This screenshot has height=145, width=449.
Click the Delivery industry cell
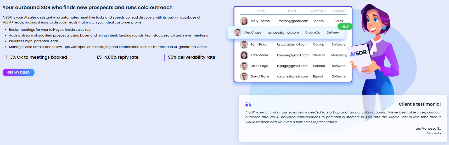(333, 33)
